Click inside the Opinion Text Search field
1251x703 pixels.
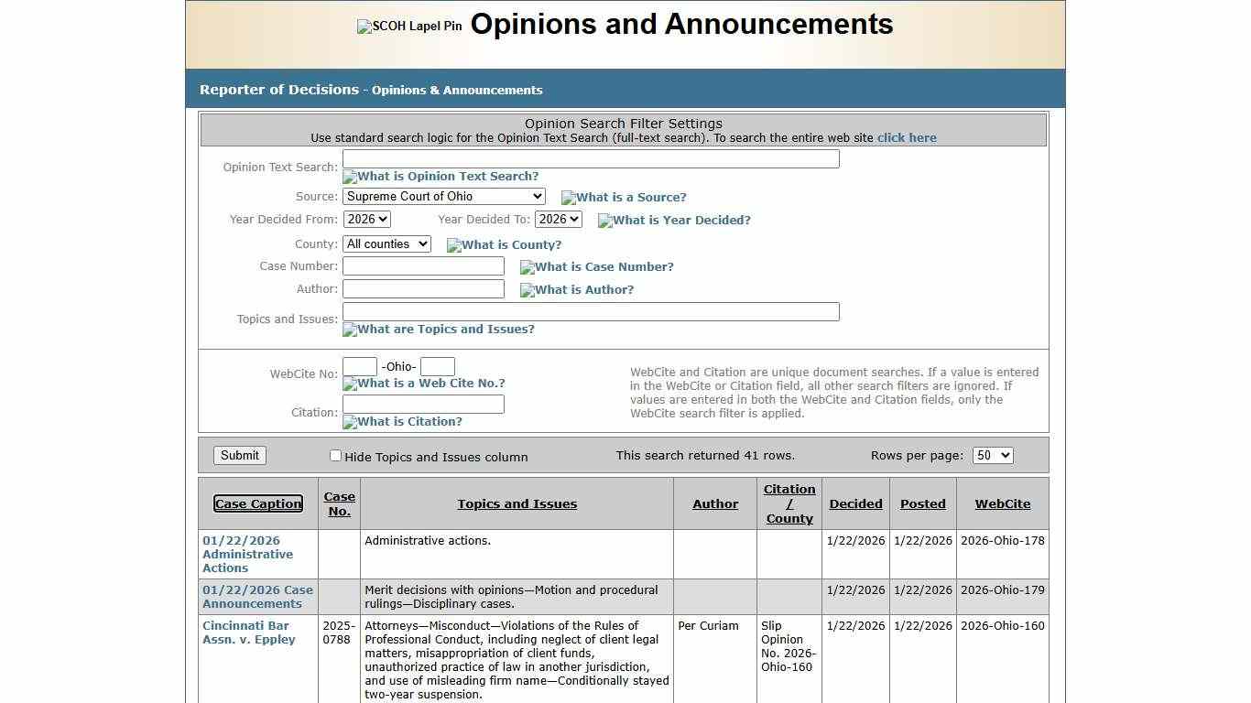click(591, 158)
